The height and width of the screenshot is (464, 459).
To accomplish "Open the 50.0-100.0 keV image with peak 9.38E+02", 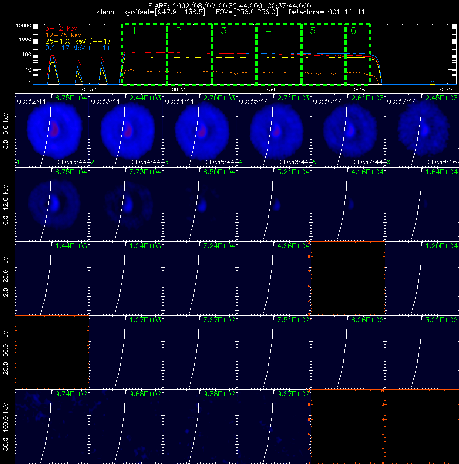I will click(x=200, y=426).
